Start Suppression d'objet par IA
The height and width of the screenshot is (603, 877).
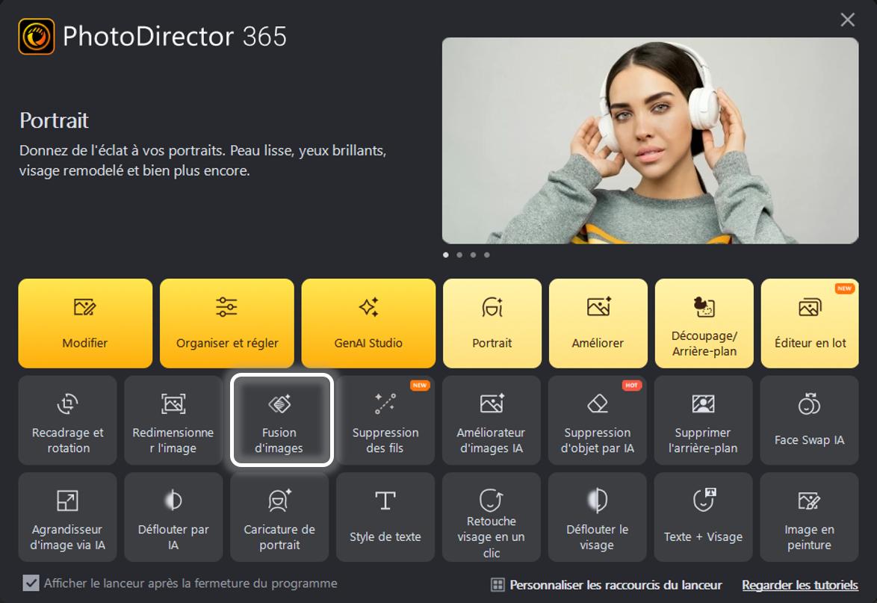(597, 420)
